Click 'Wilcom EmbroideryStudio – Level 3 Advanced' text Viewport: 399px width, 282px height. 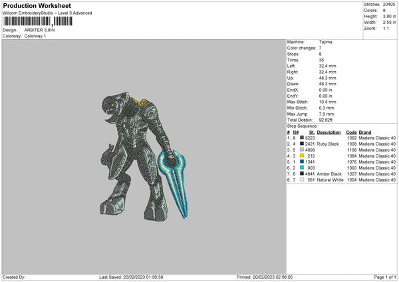click(47, 13)
